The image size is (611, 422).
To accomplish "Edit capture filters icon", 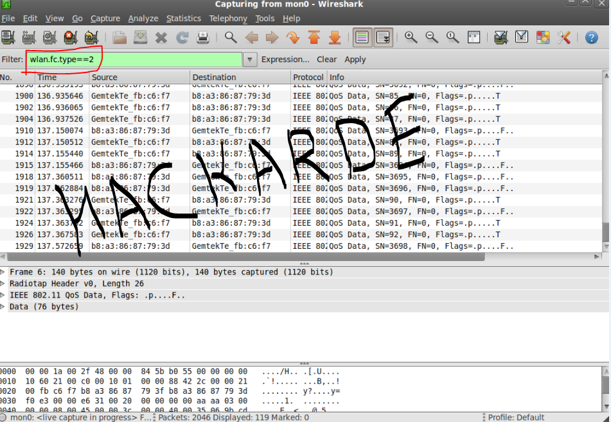I will point(500,37).
